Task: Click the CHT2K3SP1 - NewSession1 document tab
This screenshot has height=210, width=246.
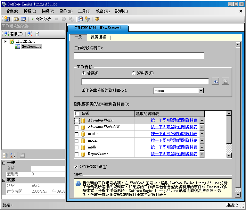Action: point(98,28)
